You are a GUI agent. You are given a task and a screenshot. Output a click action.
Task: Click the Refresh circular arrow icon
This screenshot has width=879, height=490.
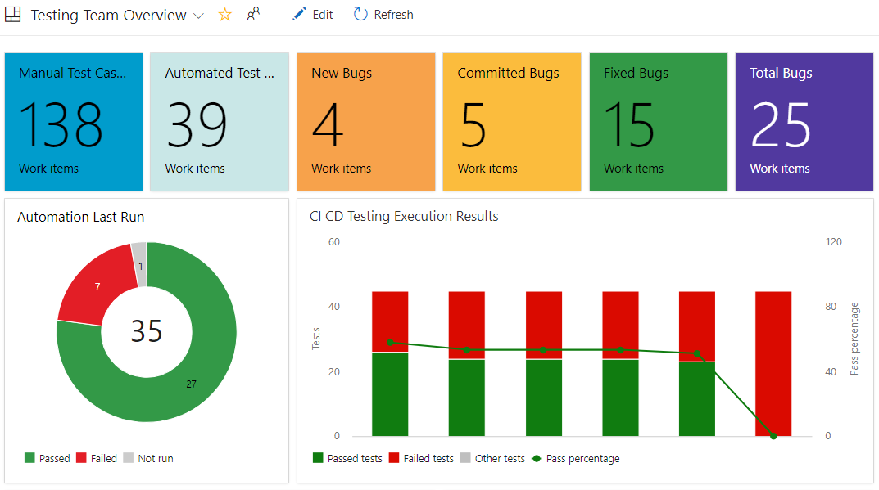[360, 14]
